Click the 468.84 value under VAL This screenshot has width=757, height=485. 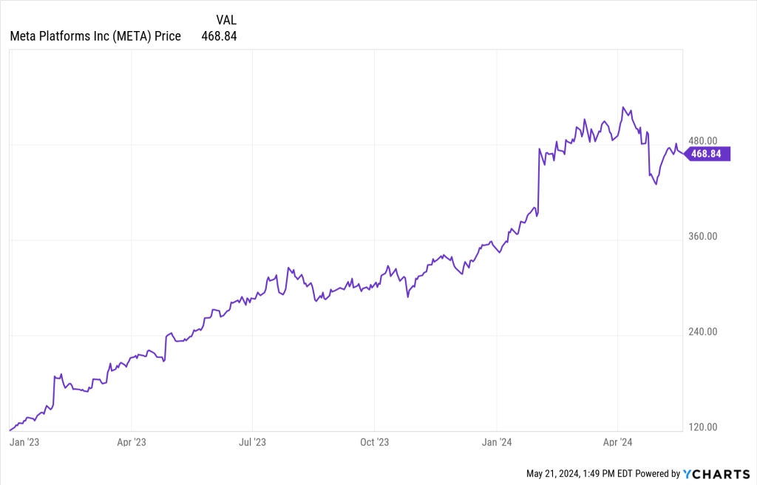219,35
